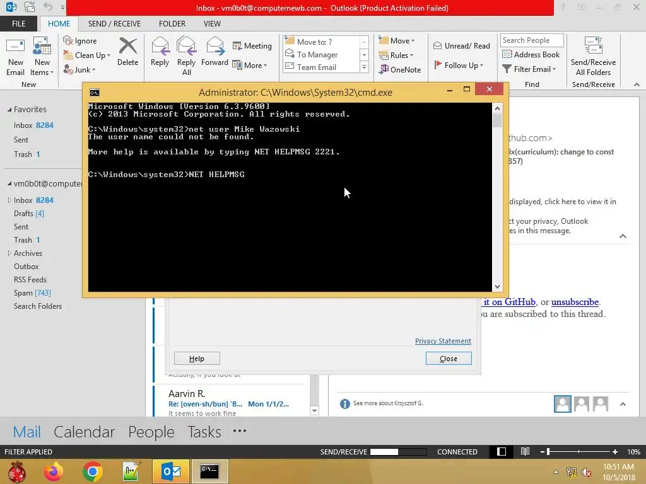Open the Junk mail dropdown
The width and height of the screenshot is (646, 484).
[79, 69]
